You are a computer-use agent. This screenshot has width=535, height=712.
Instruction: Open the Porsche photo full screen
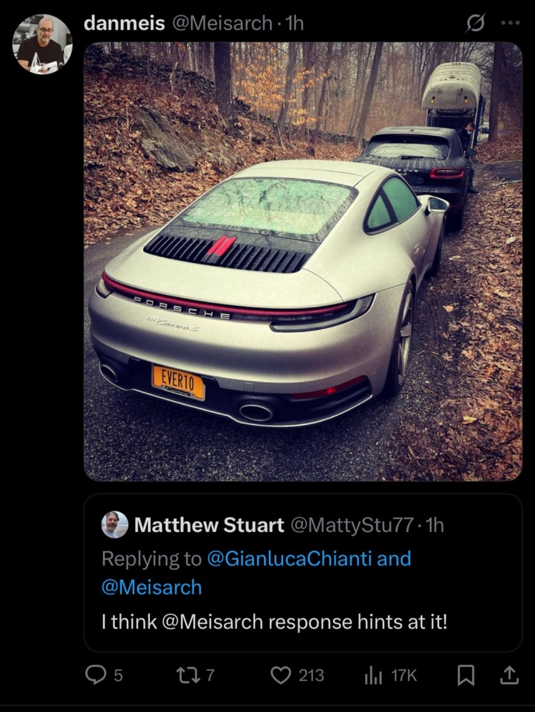303,261
